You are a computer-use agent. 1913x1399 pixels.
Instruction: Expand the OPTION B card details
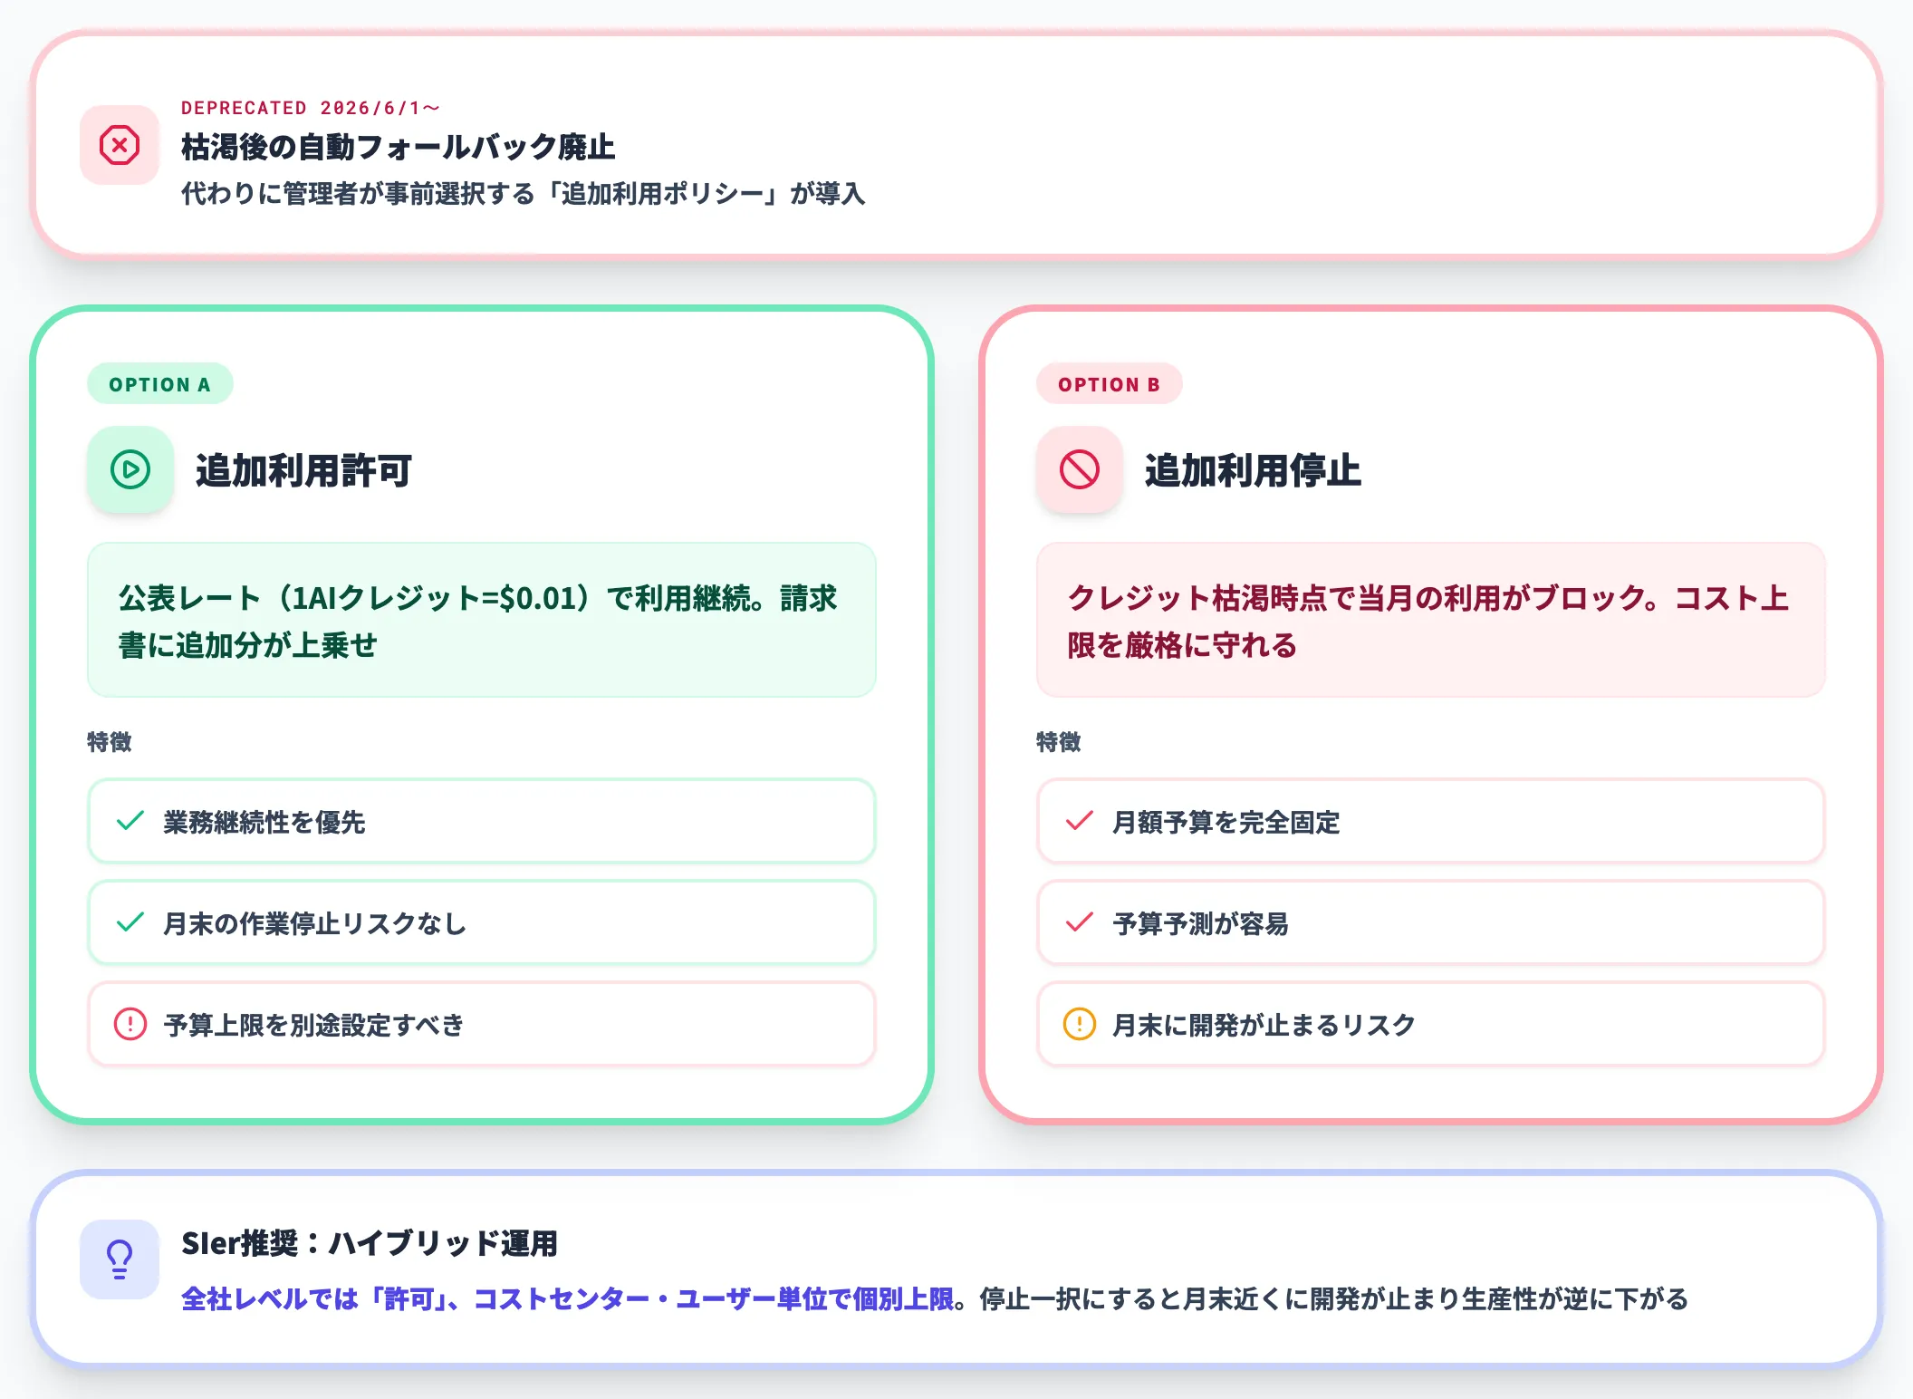pos(1429,716)
